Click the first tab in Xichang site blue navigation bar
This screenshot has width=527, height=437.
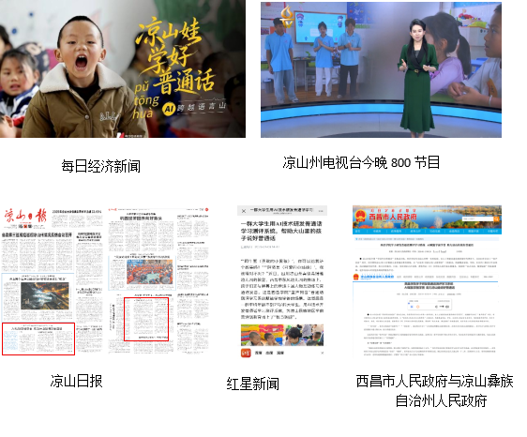[357, 232]
